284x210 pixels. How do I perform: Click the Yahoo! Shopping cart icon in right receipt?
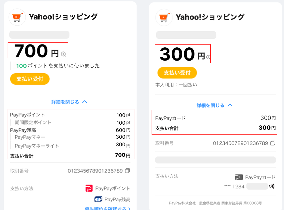tap(164, 17)
